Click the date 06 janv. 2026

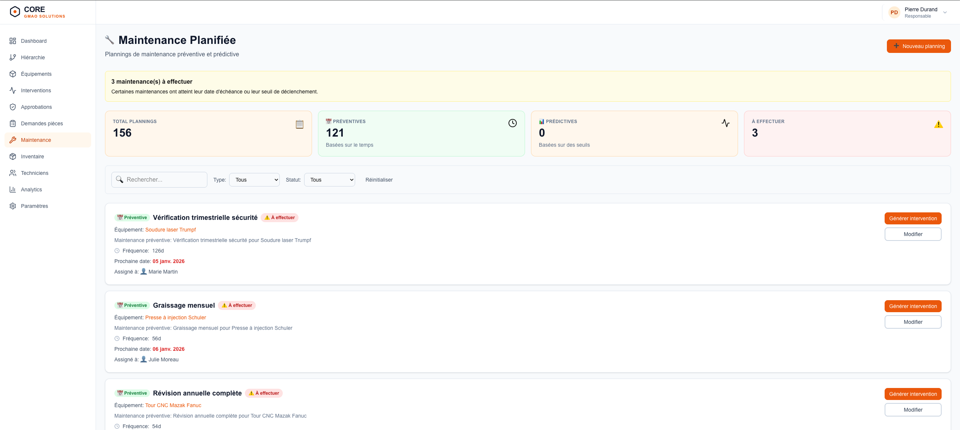click(168, 349)
